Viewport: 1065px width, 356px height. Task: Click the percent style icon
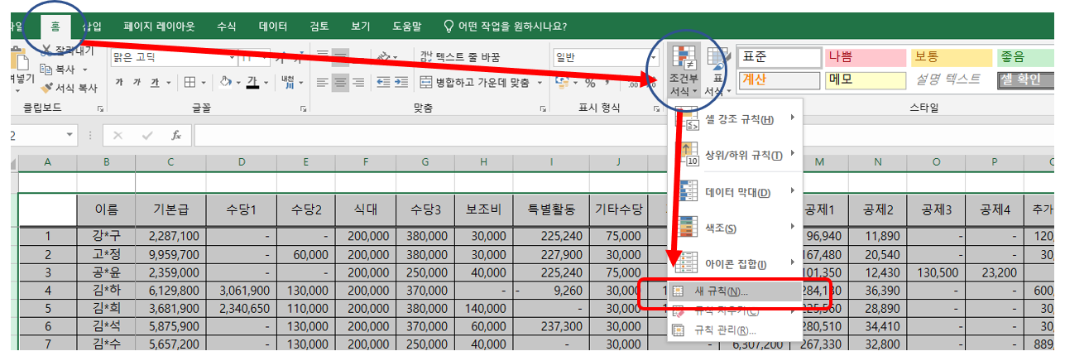(591, 82)
